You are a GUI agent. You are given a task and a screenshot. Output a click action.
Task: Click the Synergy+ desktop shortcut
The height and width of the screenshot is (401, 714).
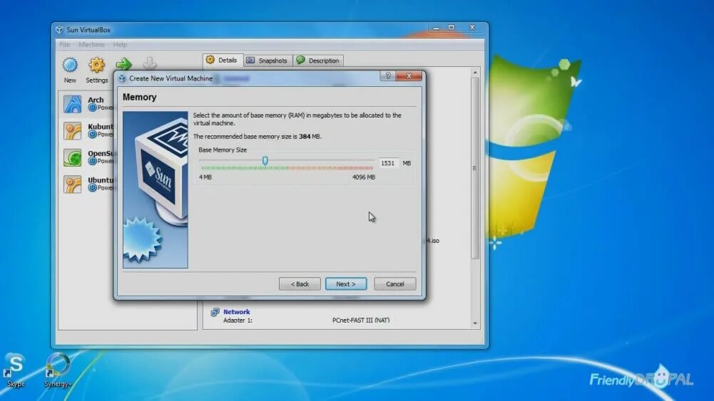click(58, 370)
